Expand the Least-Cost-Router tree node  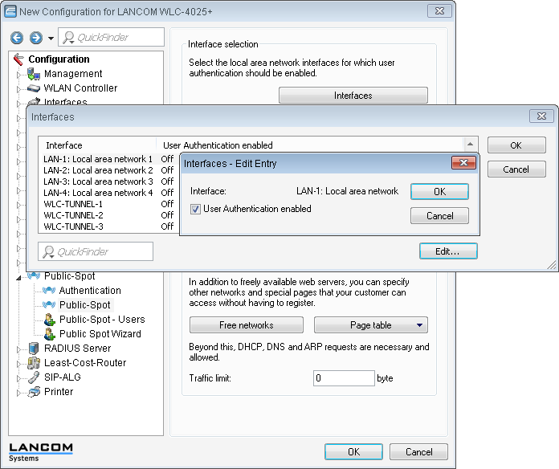tap(19, 363)
